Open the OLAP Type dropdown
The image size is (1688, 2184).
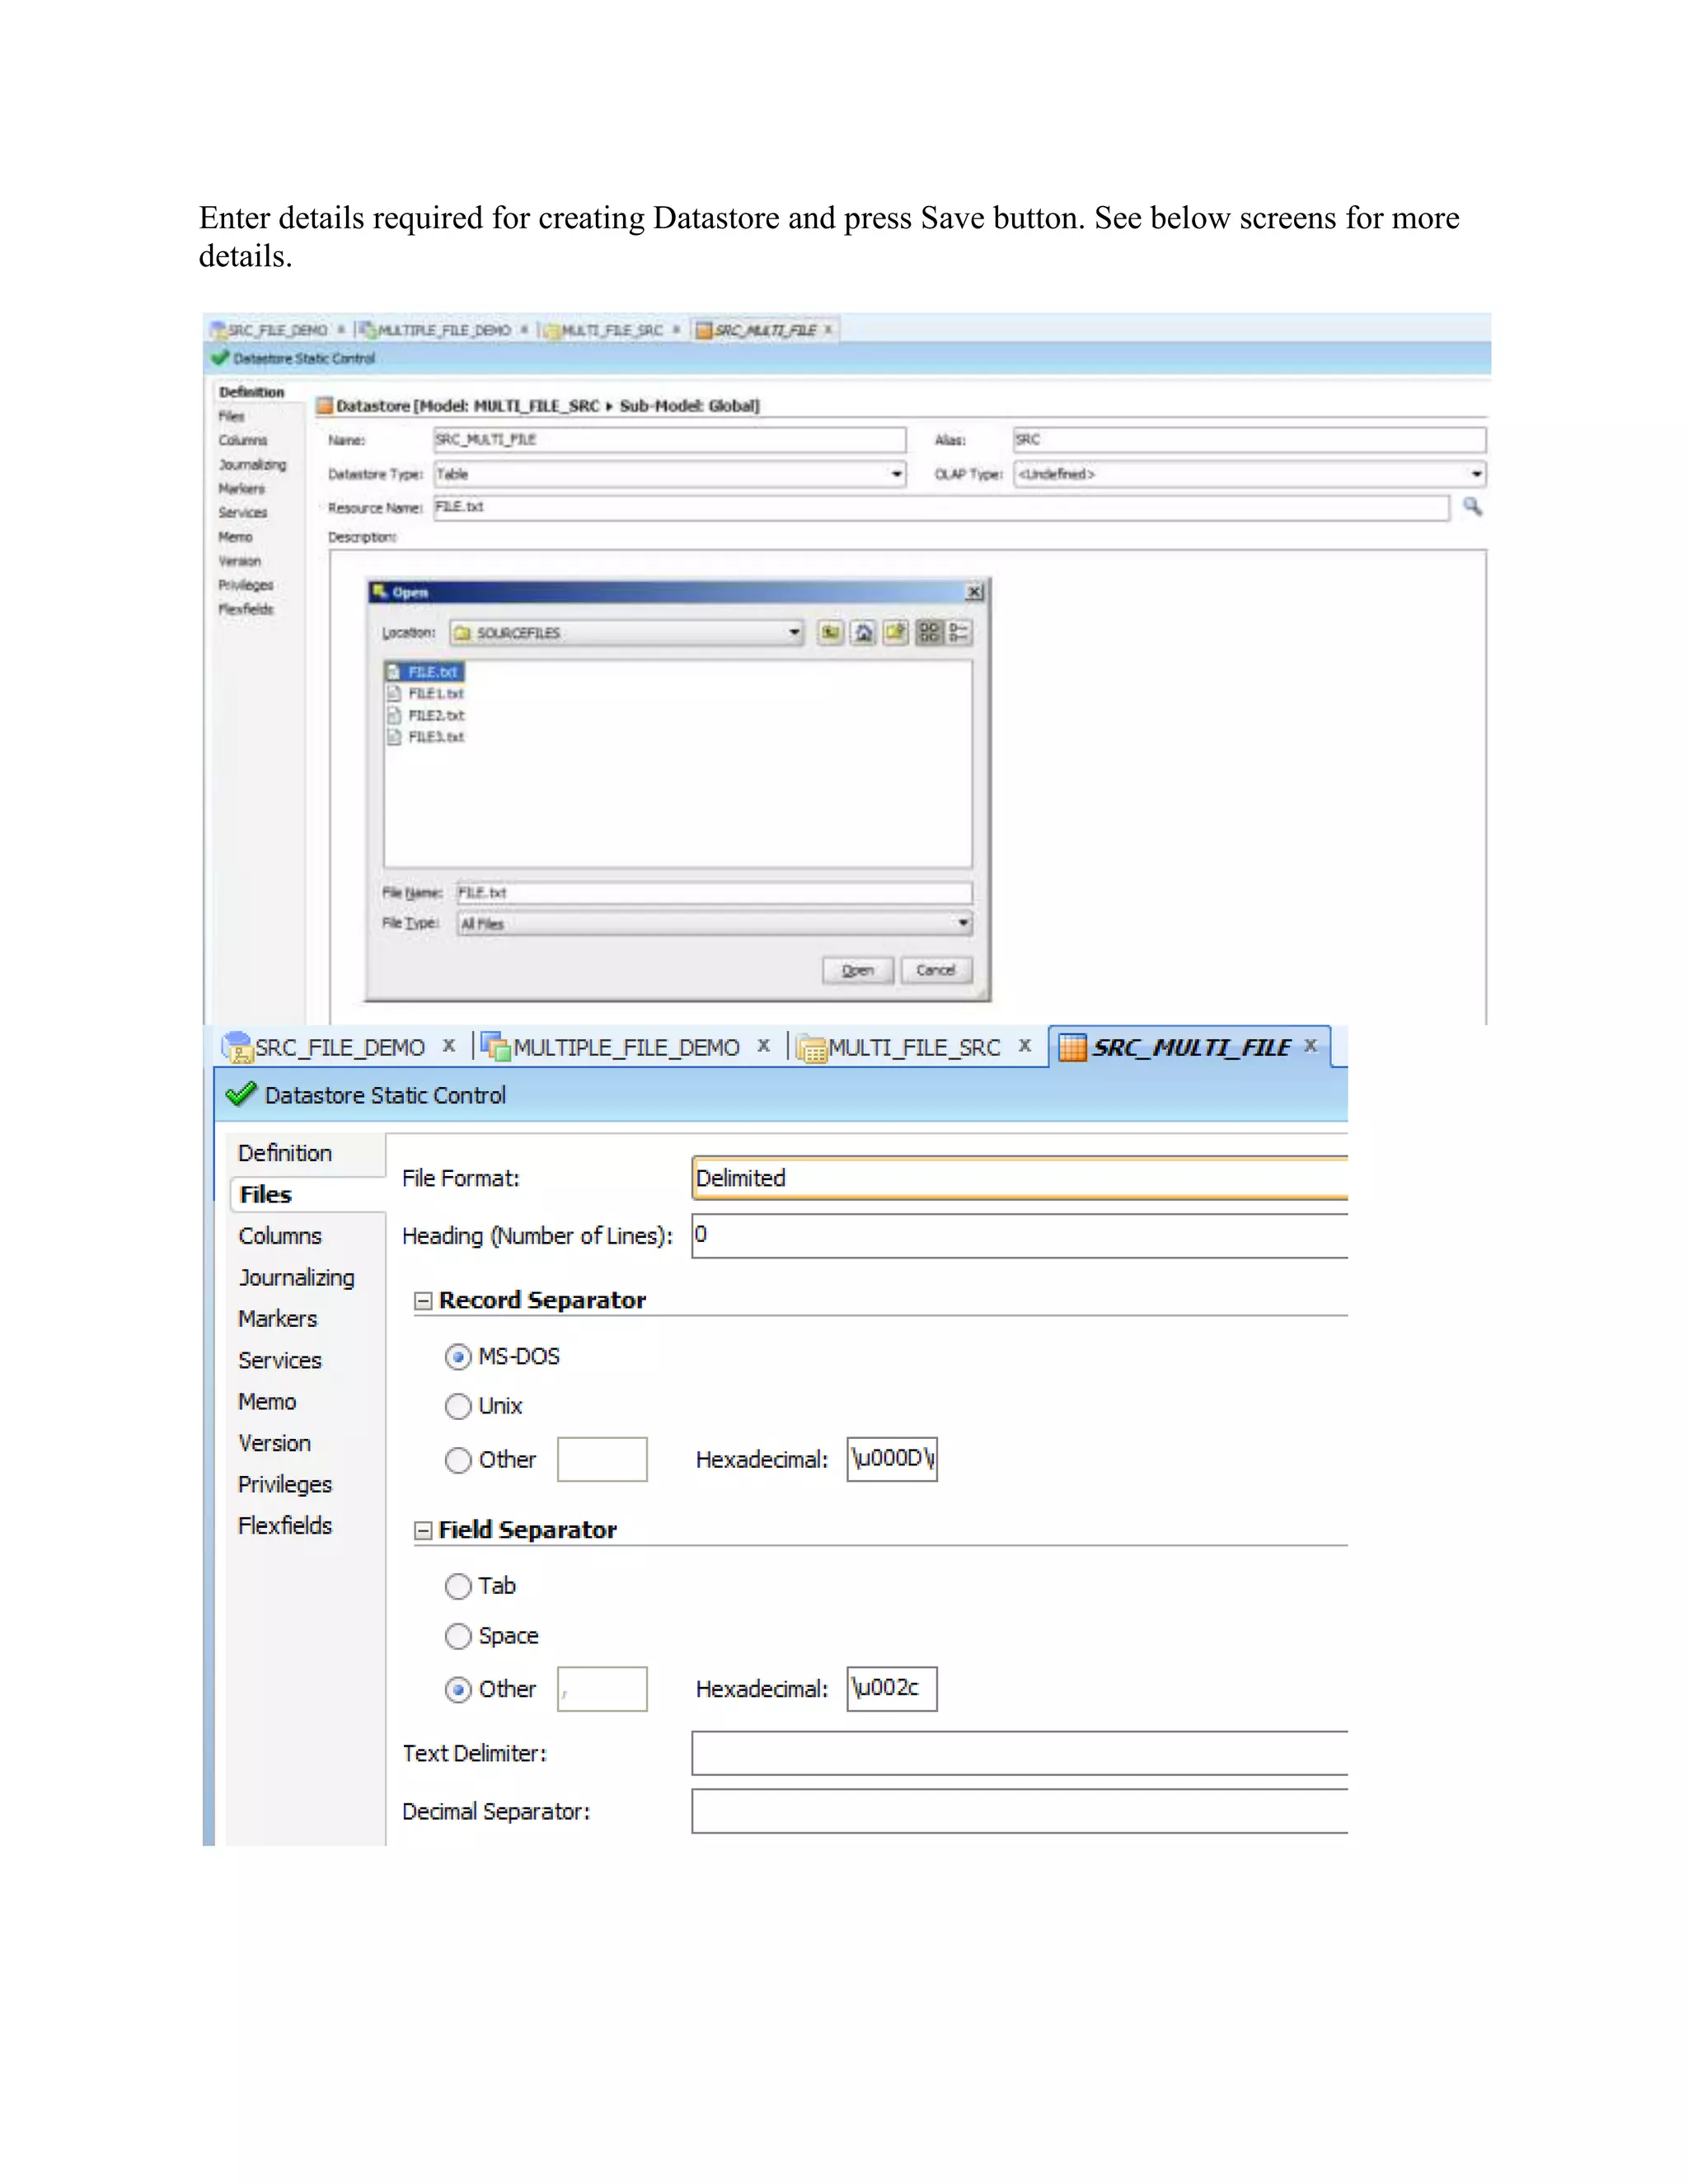point(1476,474)
